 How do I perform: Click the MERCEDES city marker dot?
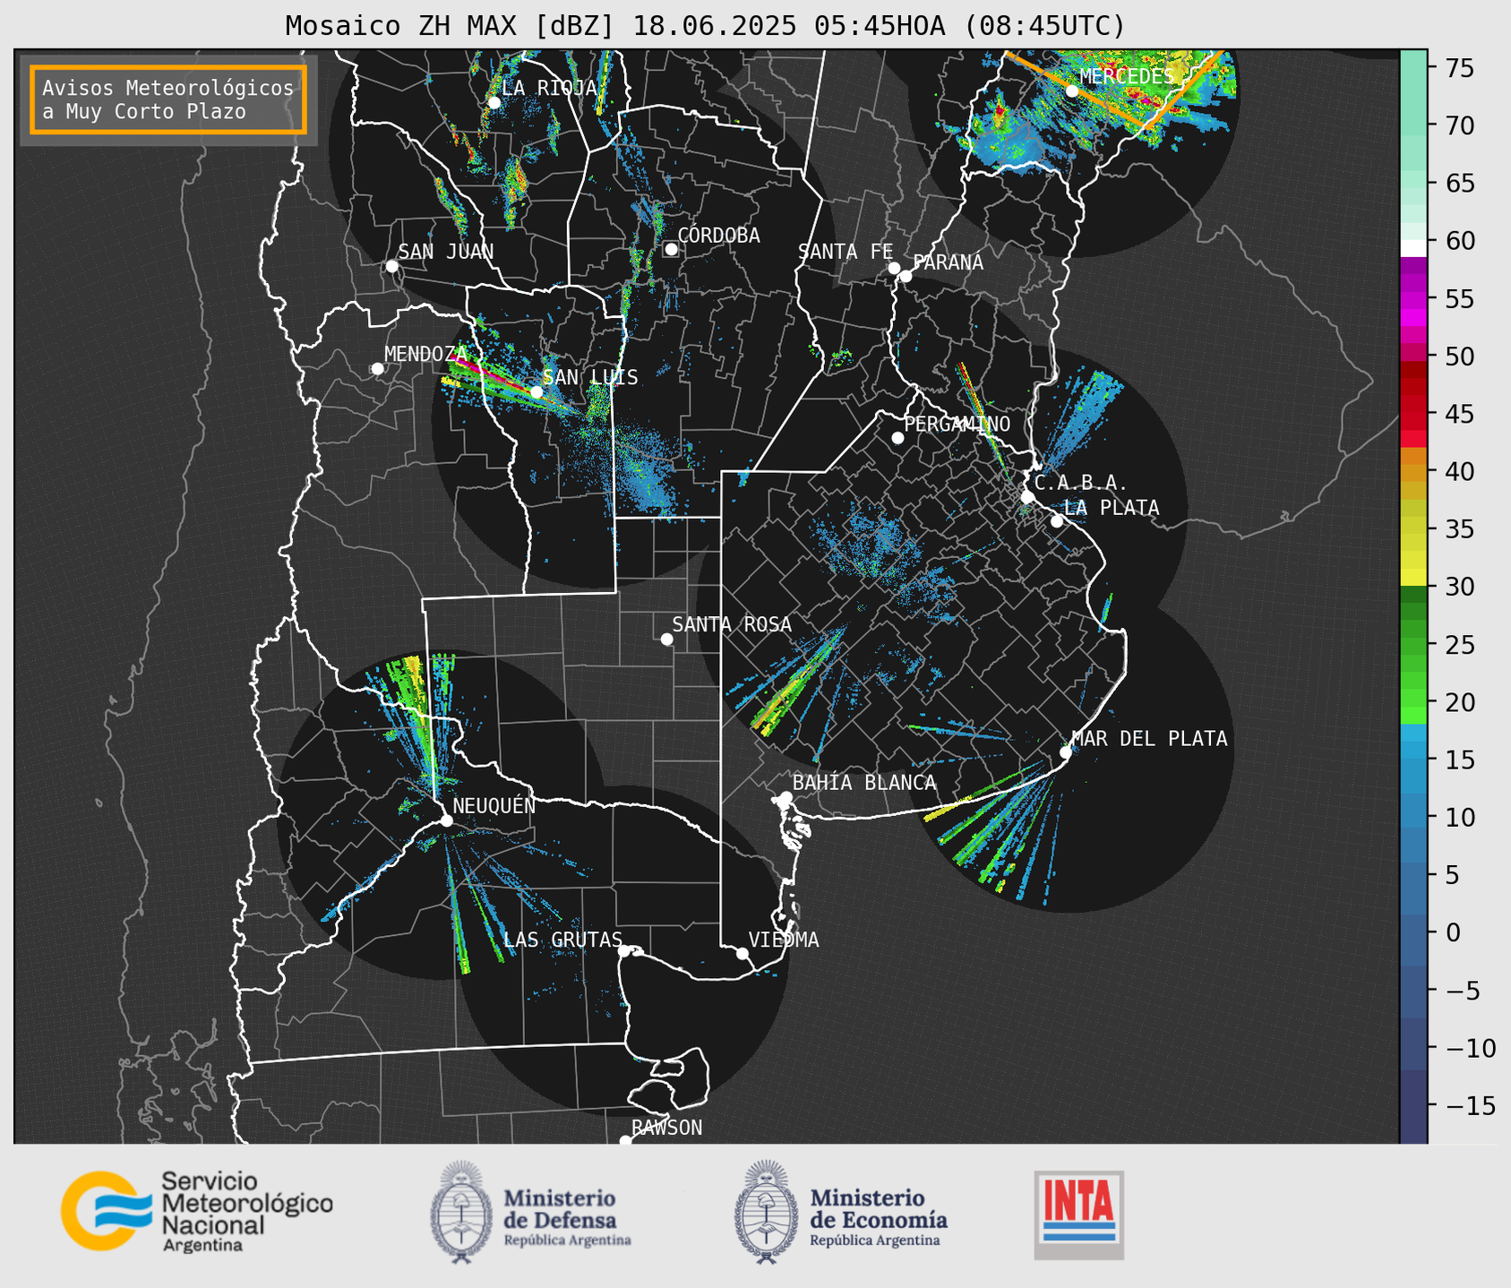[1071, 90]
